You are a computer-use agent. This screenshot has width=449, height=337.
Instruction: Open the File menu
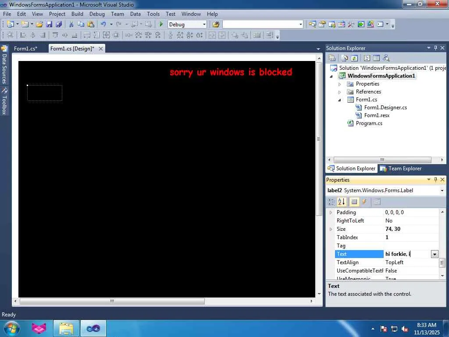tap(7, 14)
